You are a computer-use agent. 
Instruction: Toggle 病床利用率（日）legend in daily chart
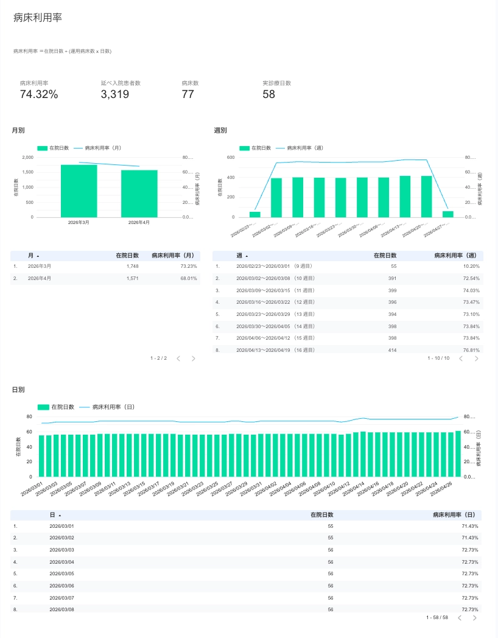pyautogui.click(x=107, y=407)
